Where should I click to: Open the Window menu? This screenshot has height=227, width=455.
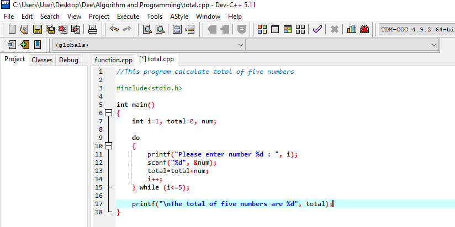[x=208, y=17]
